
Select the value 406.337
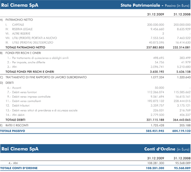pyautogui.click(x=185, y=115)
